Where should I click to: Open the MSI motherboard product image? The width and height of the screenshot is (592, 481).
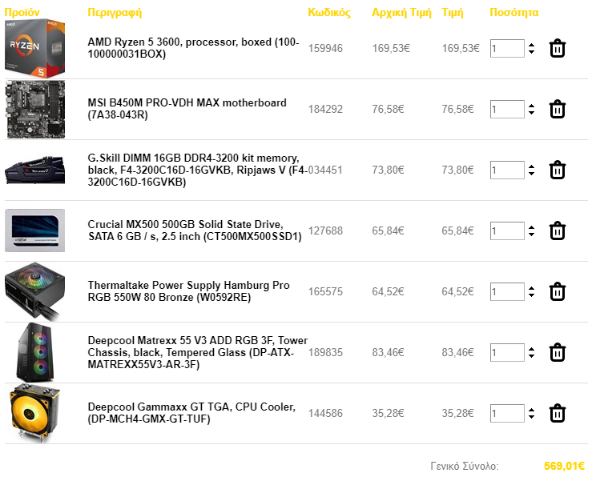tap(34, 110)
